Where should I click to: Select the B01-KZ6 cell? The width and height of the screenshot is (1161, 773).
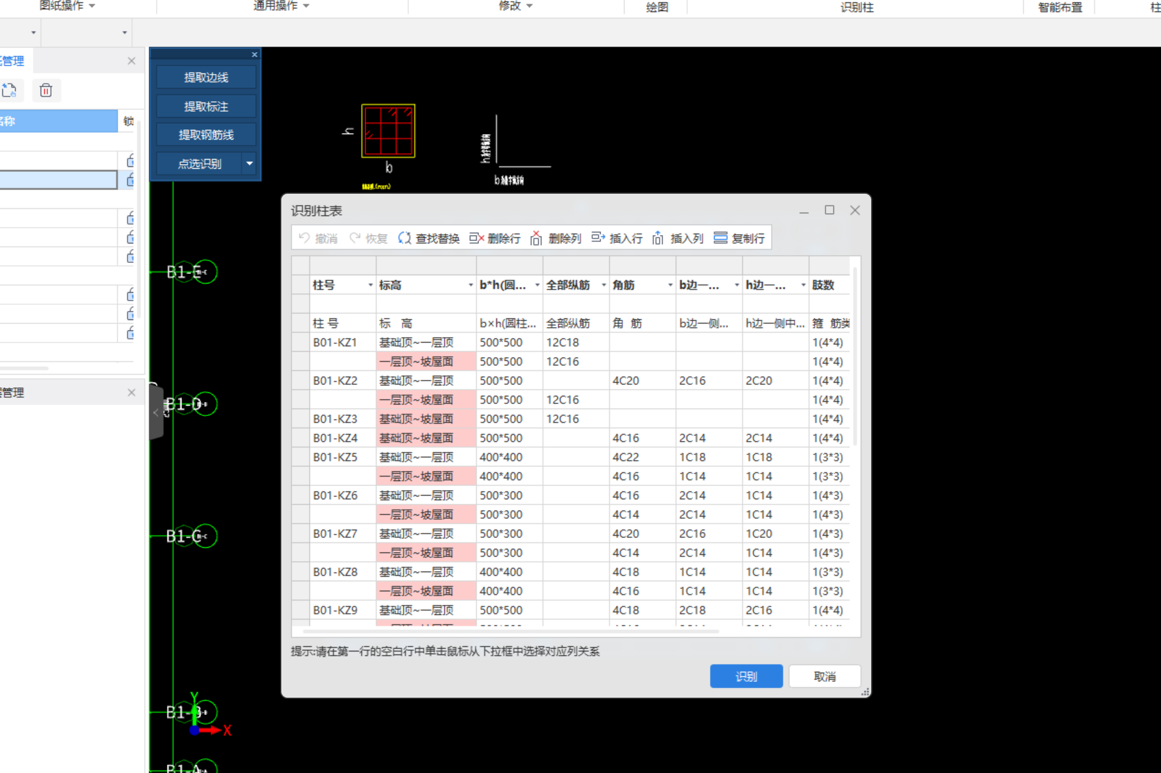343,495
